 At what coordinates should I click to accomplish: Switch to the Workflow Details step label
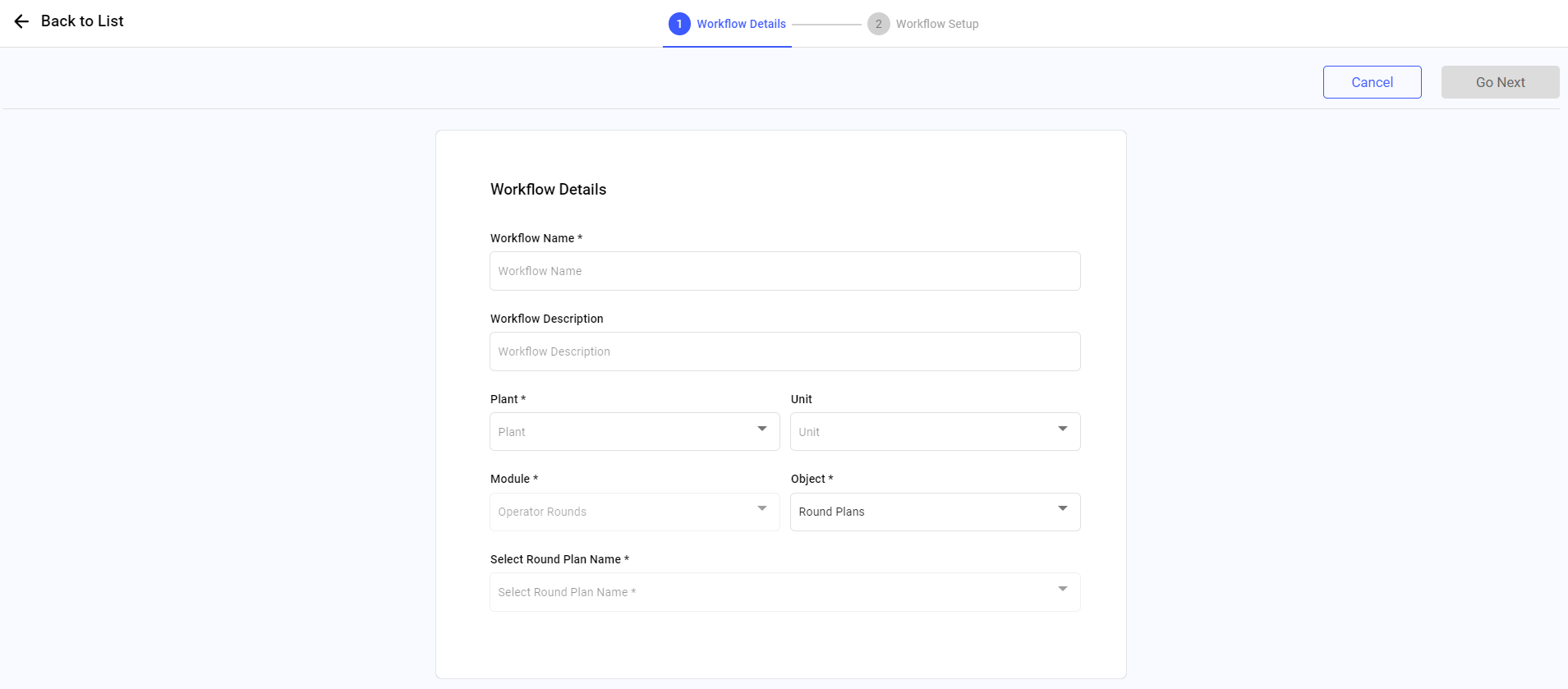741,24
